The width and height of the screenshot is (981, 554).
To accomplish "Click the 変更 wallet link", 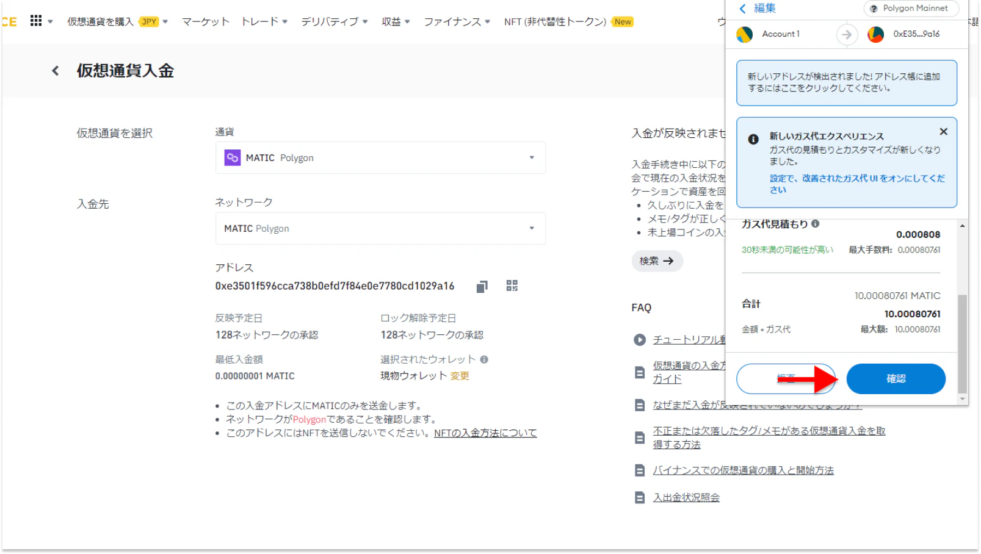I will pyautogui.click(x=460, y=376).
